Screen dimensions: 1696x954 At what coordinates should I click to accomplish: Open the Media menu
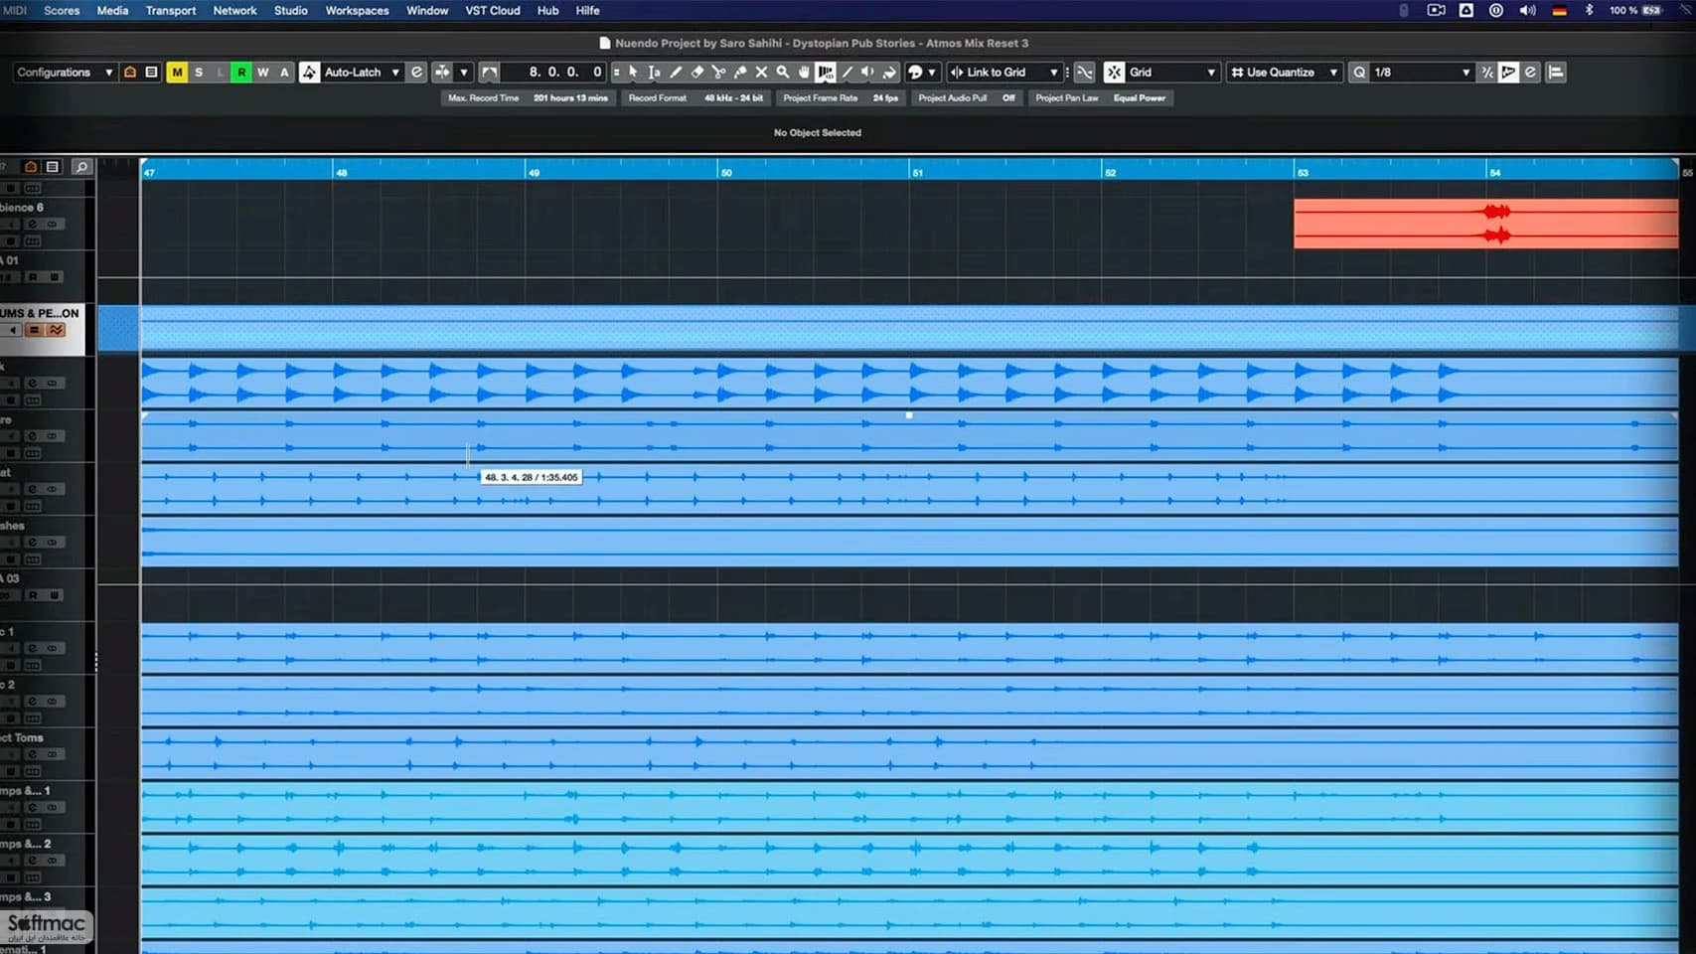[112, 10]
